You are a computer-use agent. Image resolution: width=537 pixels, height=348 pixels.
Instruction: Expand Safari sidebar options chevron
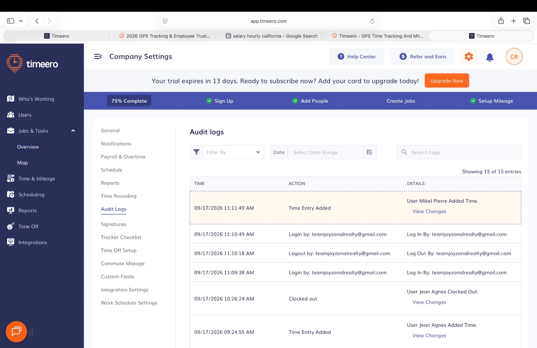tap(21, 21)
